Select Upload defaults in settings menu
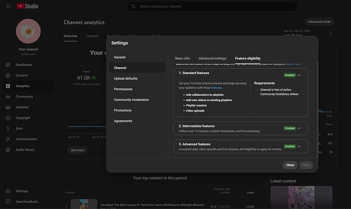351x209 pixels. 125,79
